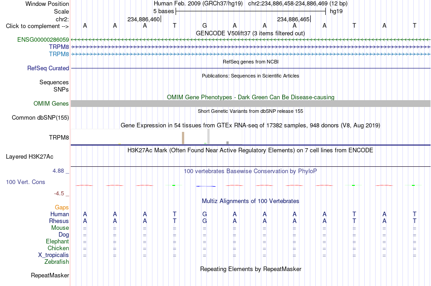Click the tall tan GTEx expression bar
The height and width of the screenshot is (286, 431).
183,138
